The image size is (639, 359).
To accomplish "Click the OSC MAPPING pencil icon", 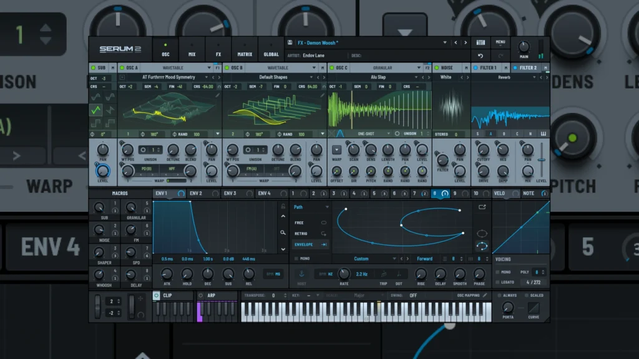I will [484, 295].
